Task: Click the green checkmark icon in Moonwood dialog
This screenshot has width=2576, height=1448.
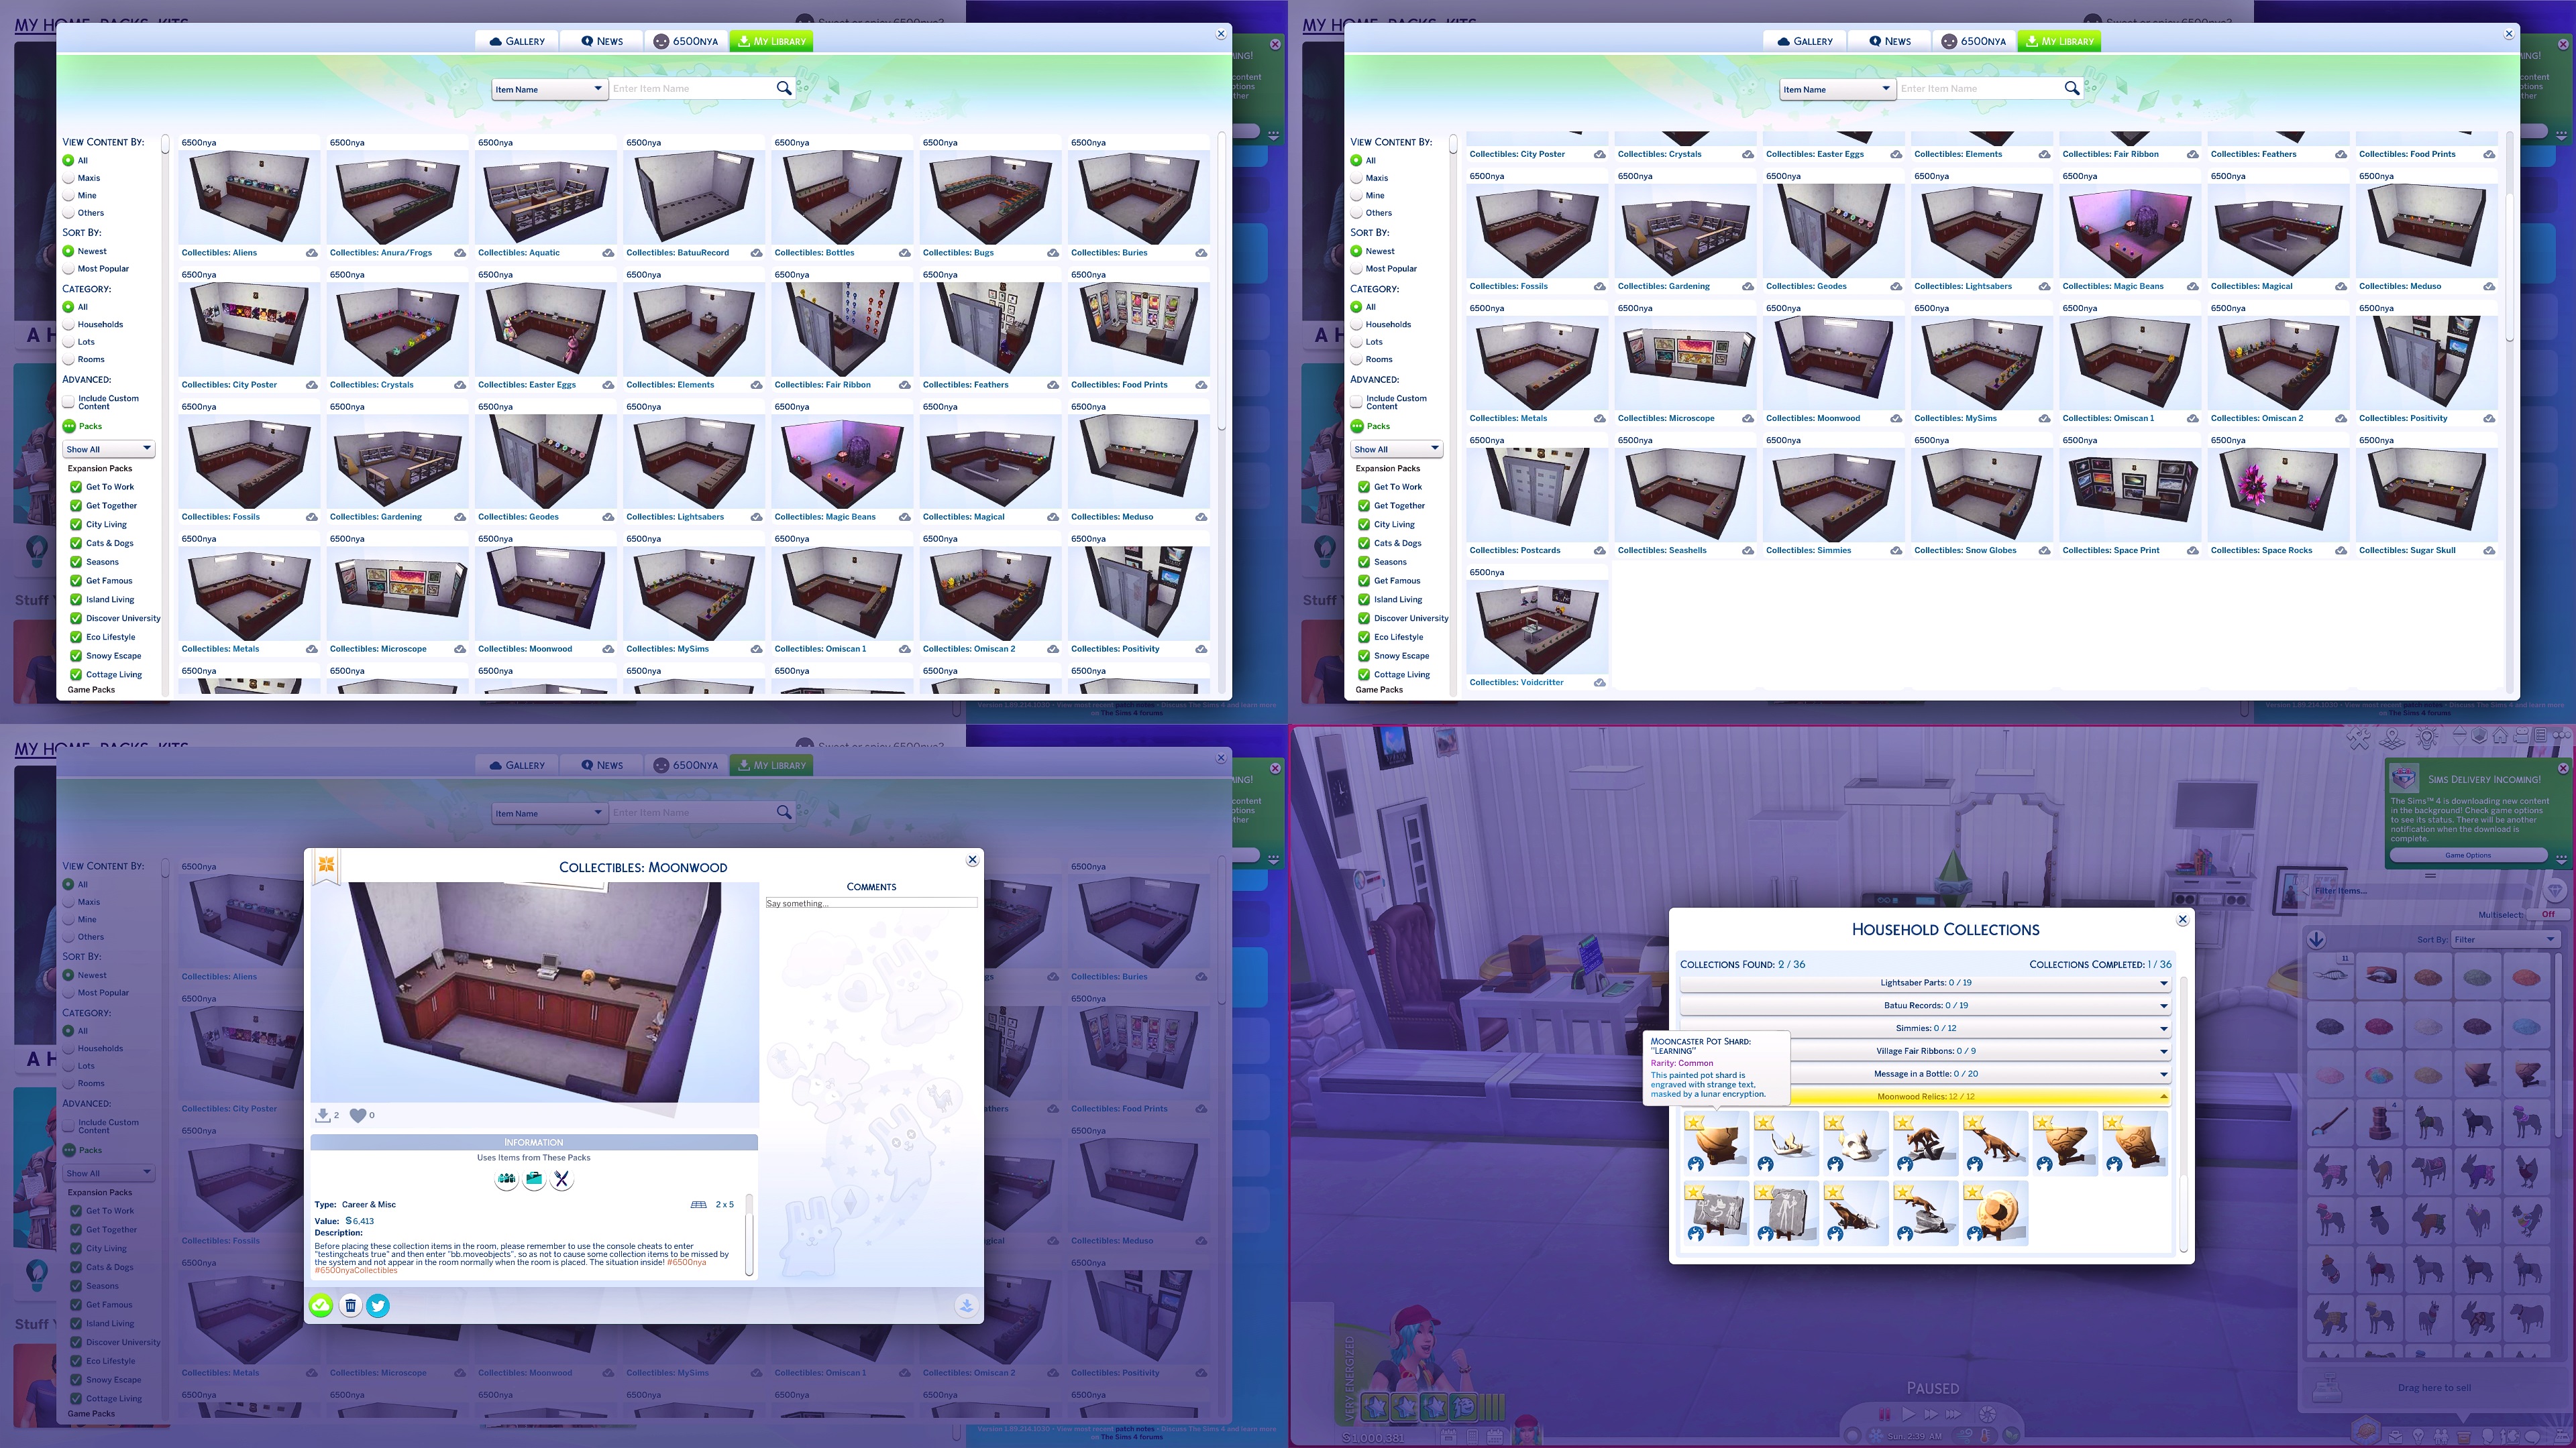Action: click(x=321, y=1306)
